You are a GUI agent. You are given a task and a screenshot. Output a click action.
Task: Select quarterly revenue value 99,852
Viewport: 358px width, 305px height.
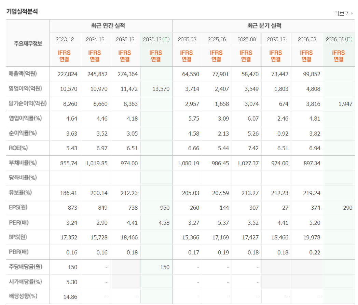click(x=312, y=74)
